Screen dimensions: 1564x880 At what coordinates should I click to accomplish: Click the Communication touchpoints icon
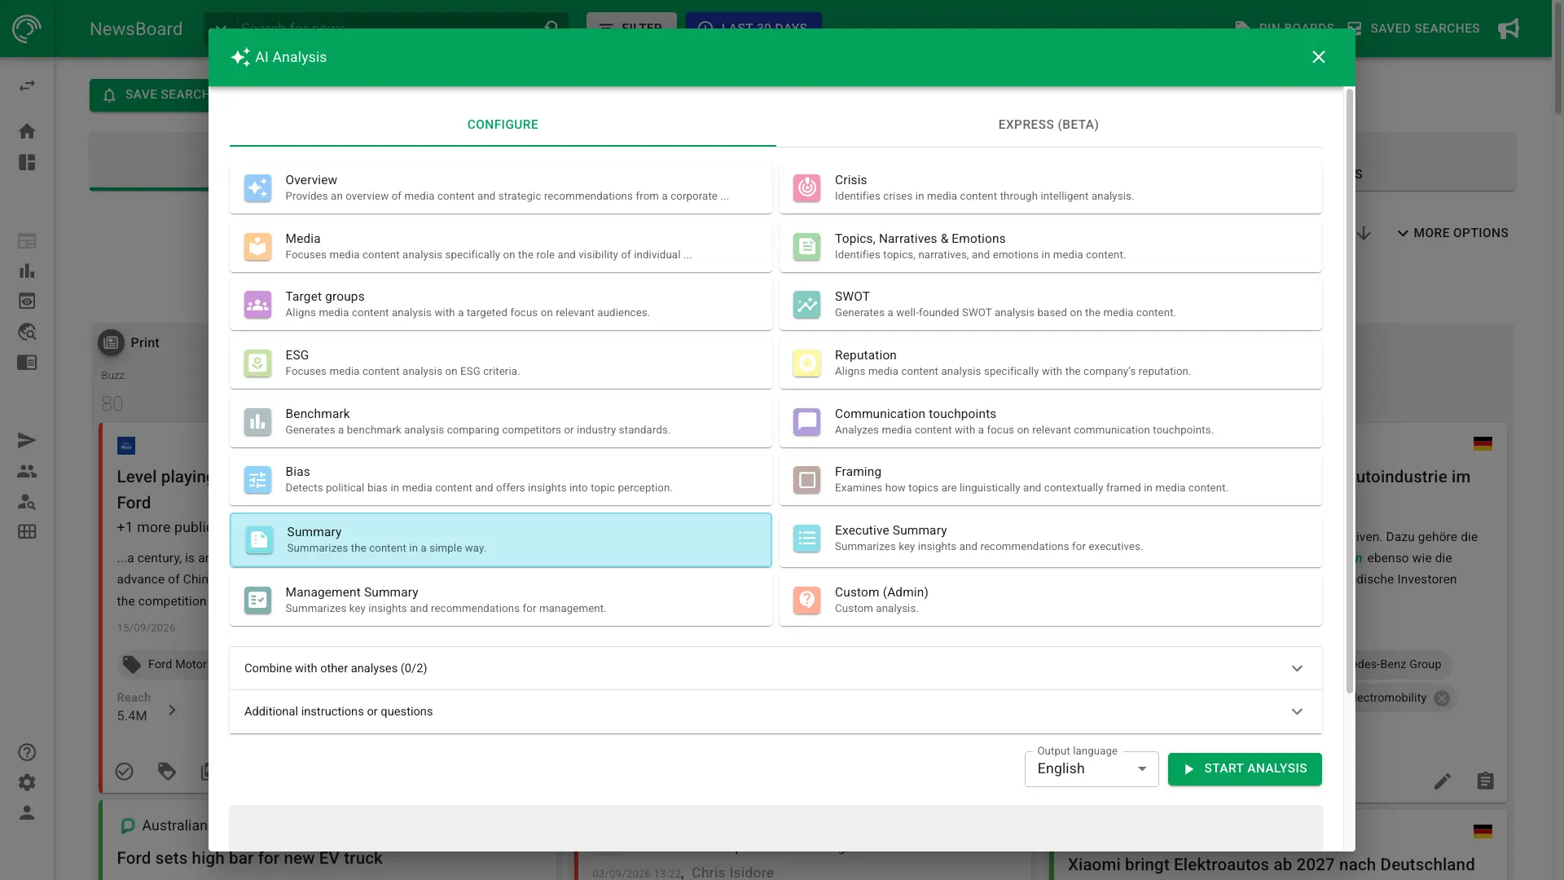[806, 422]
